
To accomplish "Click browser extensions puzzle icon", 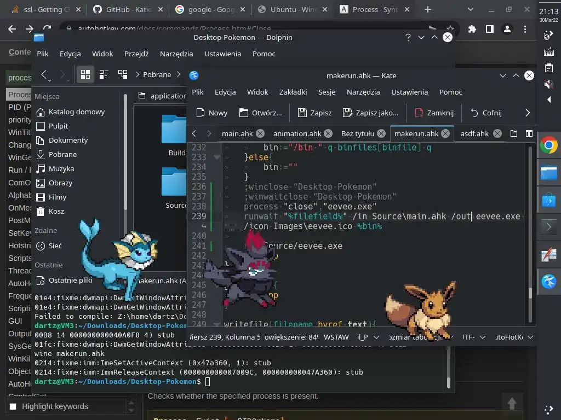I will click(x=472, y=29).
